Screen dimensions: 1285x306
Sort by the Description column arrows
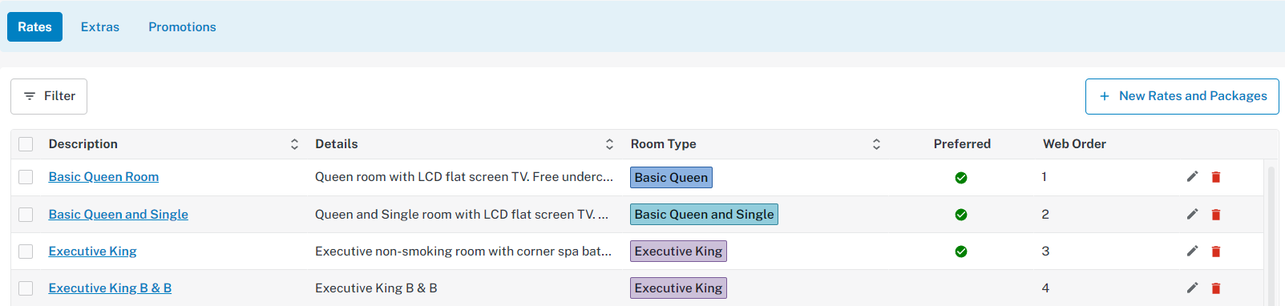(294, 144)
